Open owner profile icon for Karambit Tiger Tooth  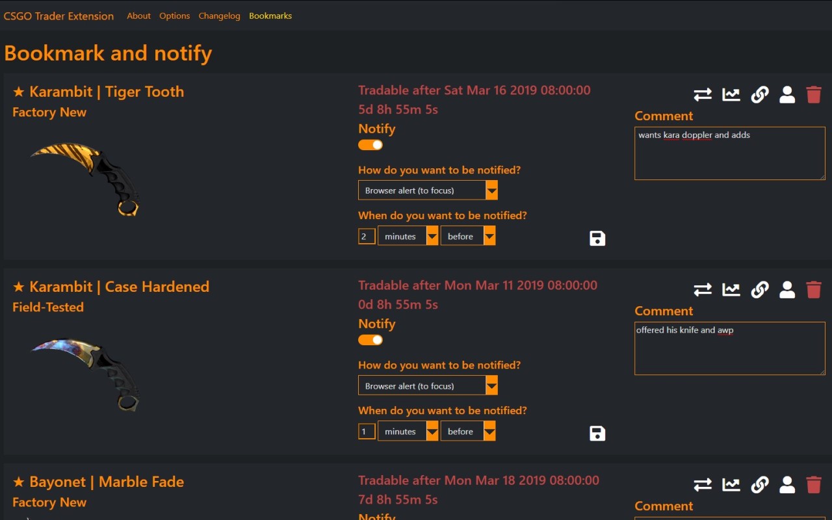tap(787, 95)
